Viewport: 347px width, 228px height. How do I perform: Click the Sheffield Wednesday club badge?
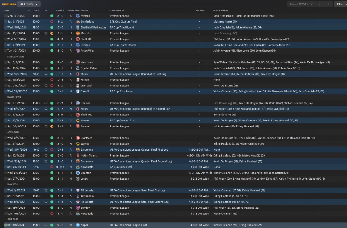click(78, 27)
